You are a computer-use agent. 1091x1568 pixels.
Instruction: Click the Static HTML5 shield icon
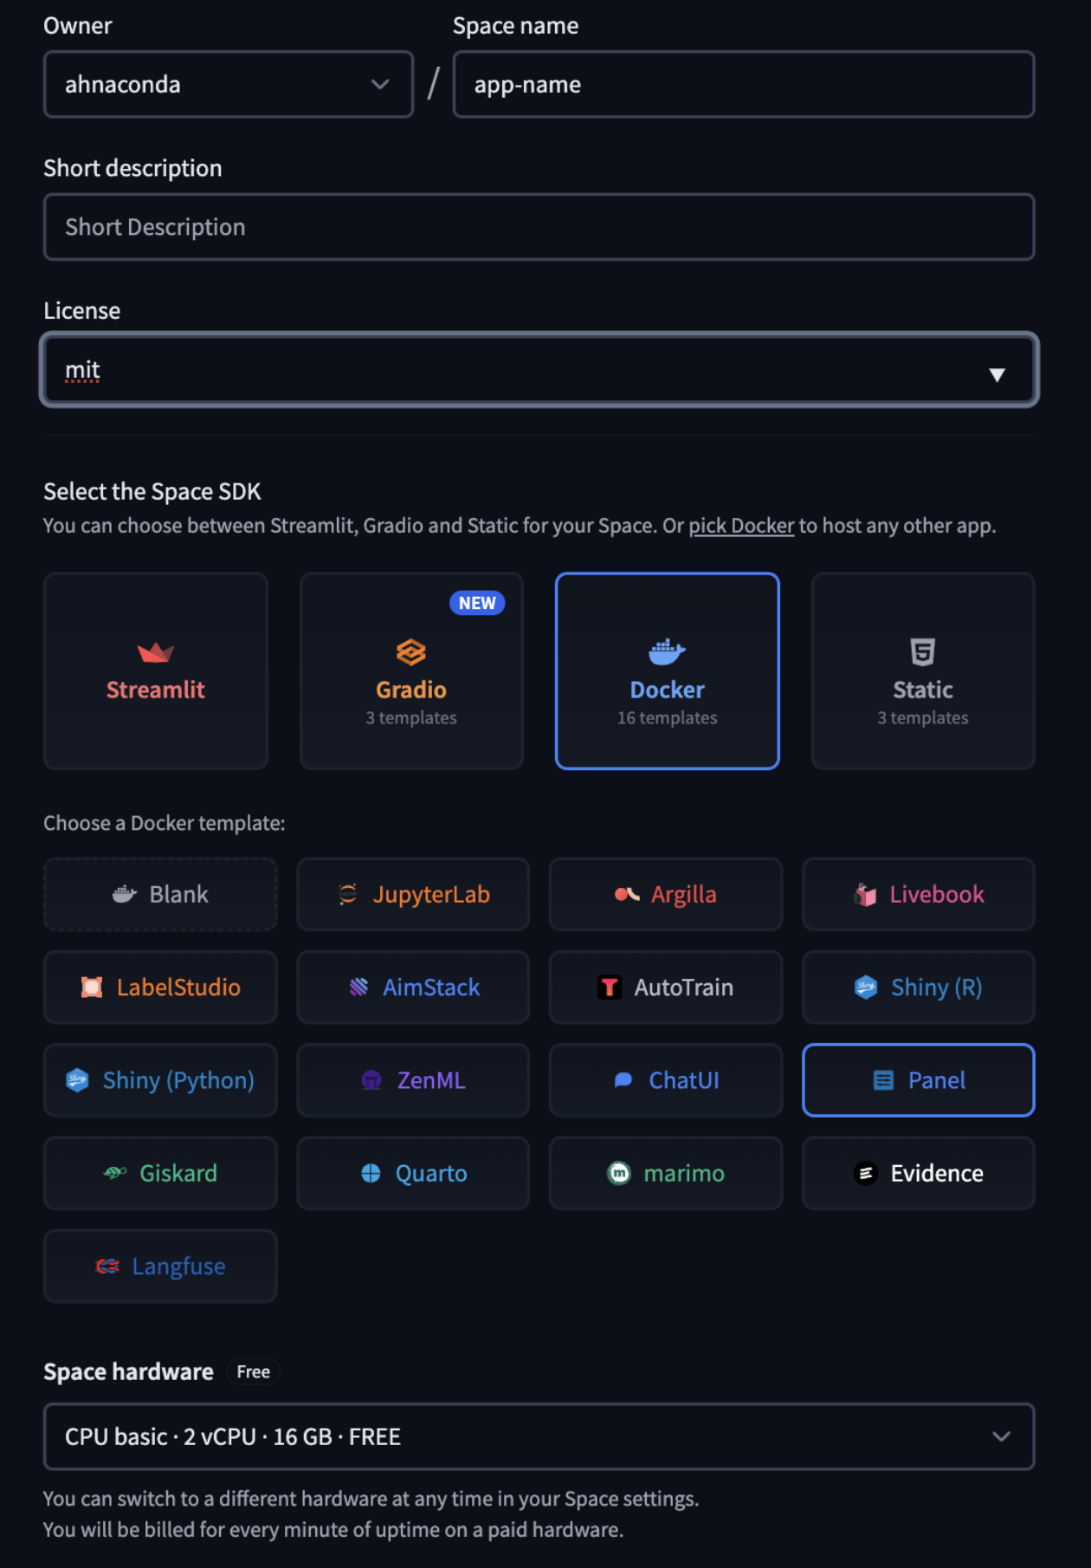[x=923, y=651]
